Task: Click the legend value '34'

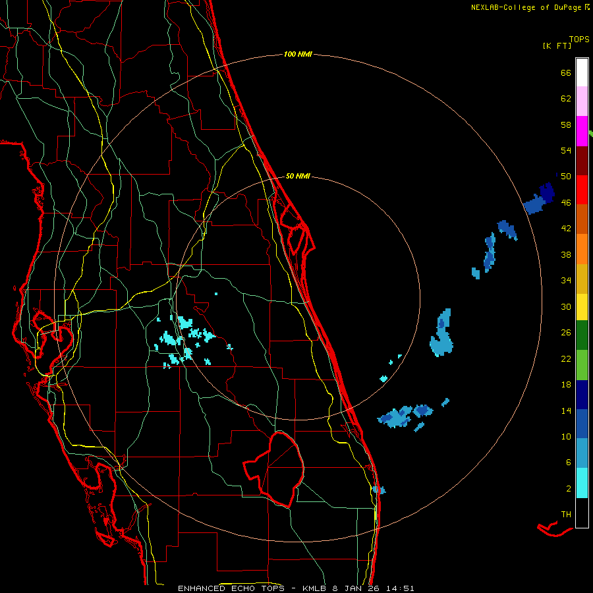Action: tap(566, 281)
